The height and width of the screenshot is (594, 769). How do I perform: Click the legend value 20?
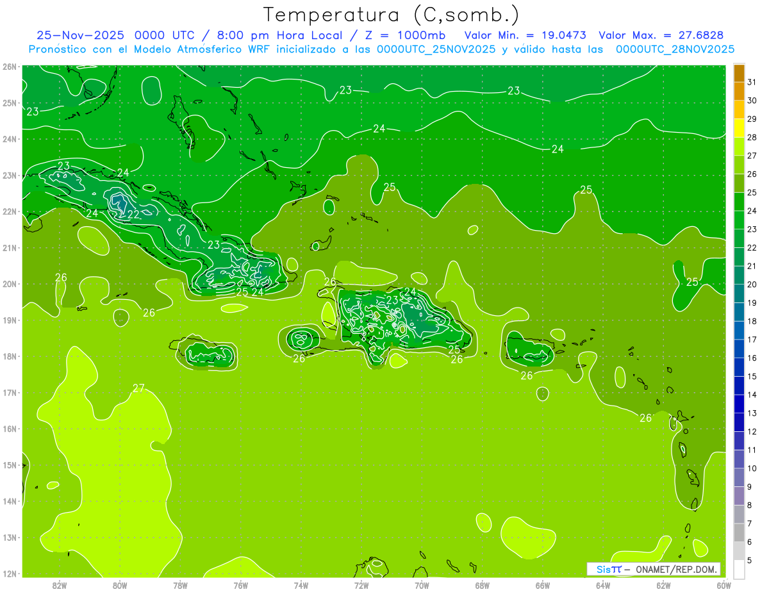point(752,285)
